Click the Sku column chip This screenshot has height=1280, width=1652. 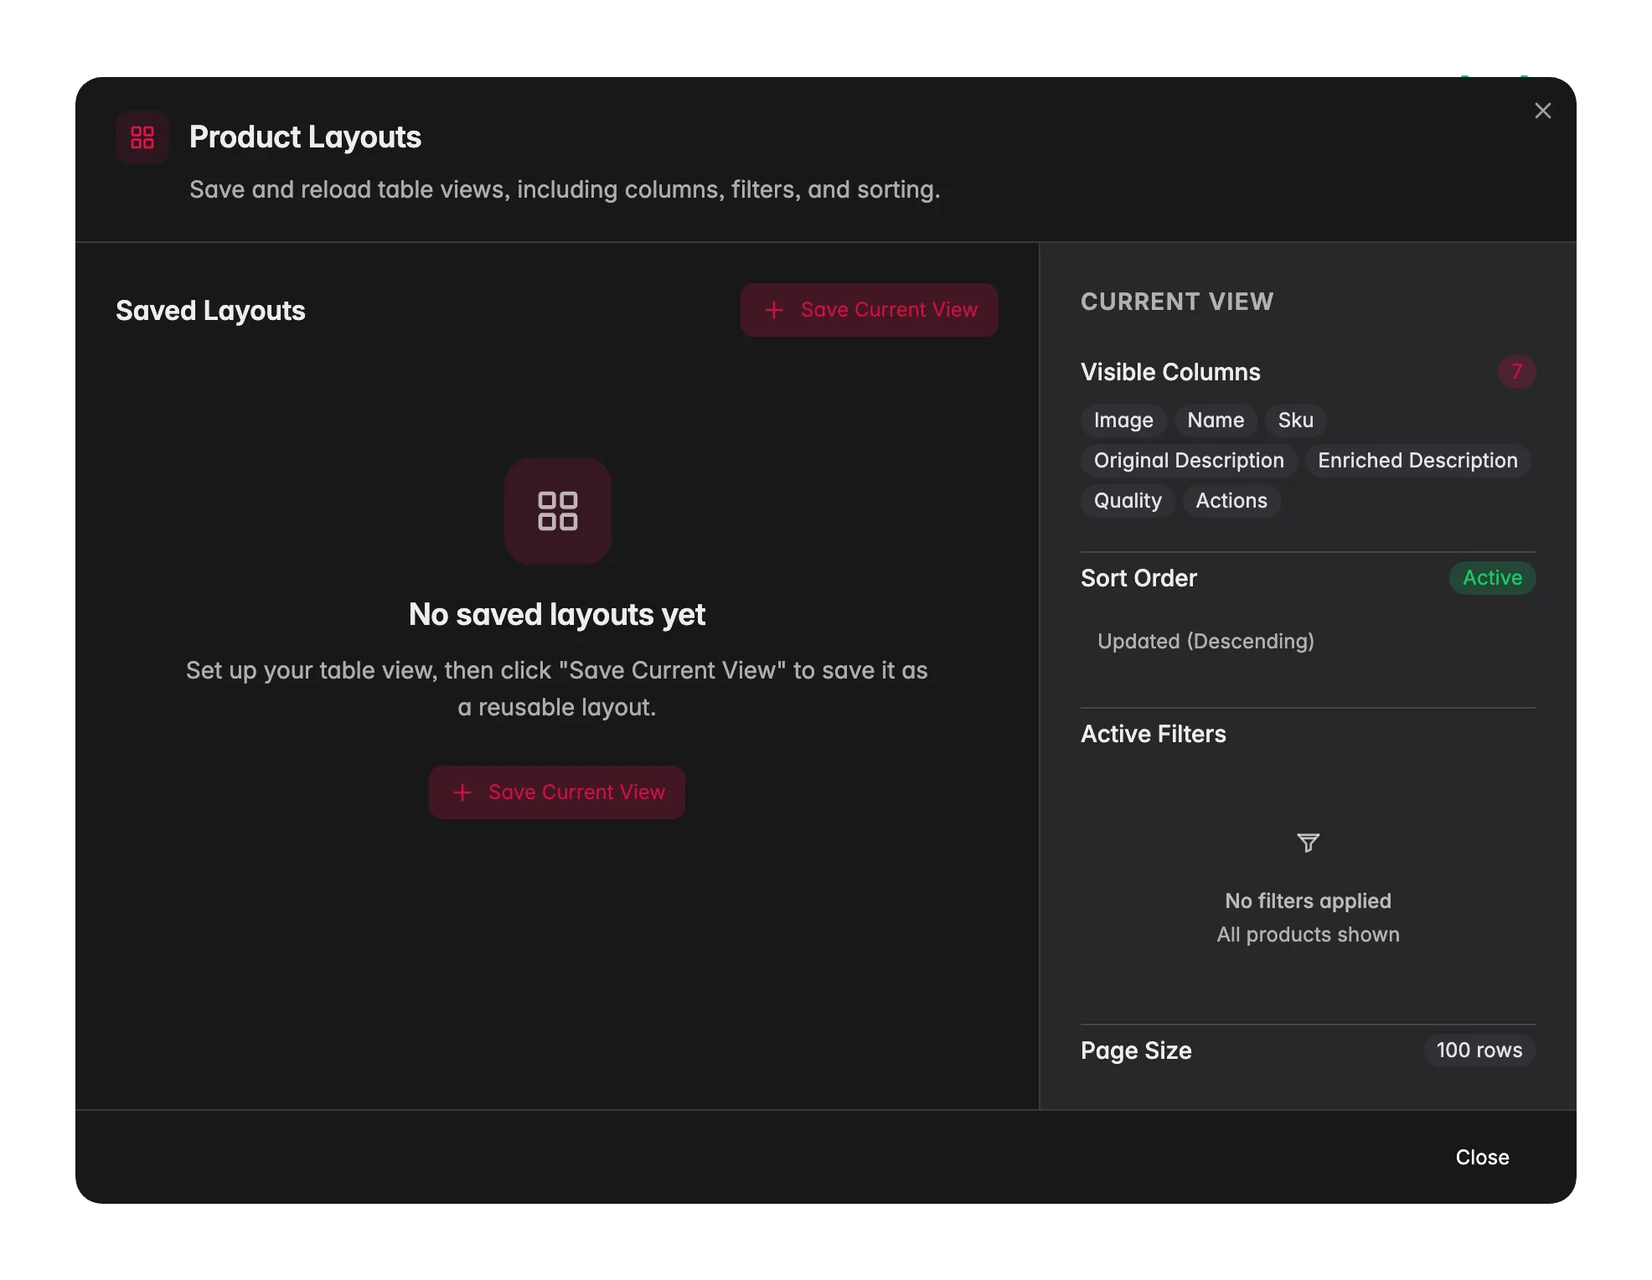pos(1295,421)
